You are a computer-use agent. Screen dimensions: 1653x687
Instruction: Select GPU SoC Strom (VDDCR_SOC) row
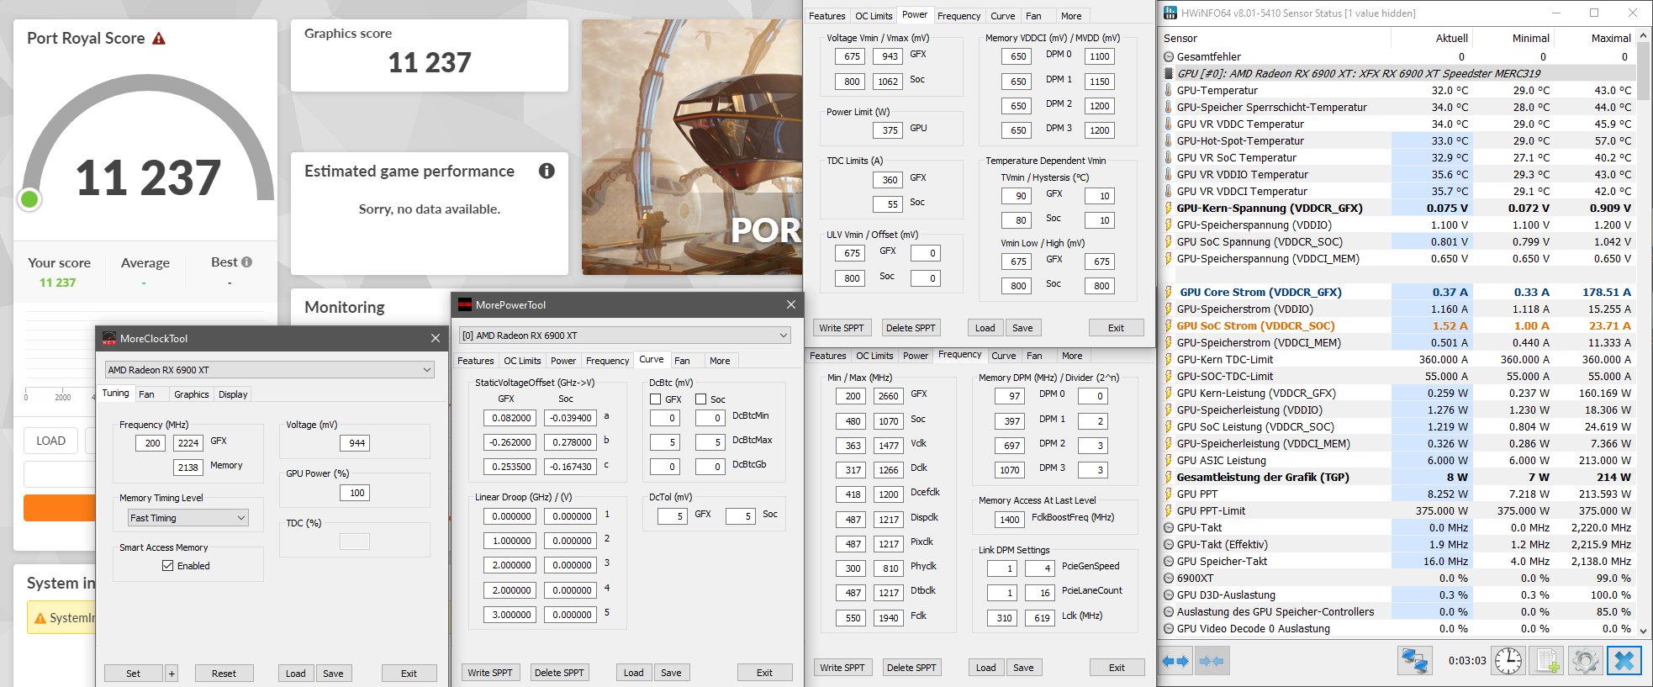pyautogui.click(x=1399, y=325)
